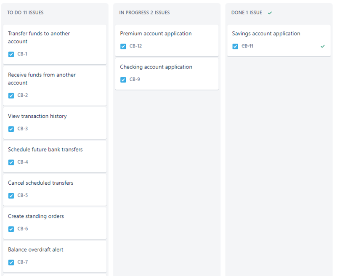Click the task type icon beside CB-1
This screenshot has width=337, height=276.
pos(11,54)
